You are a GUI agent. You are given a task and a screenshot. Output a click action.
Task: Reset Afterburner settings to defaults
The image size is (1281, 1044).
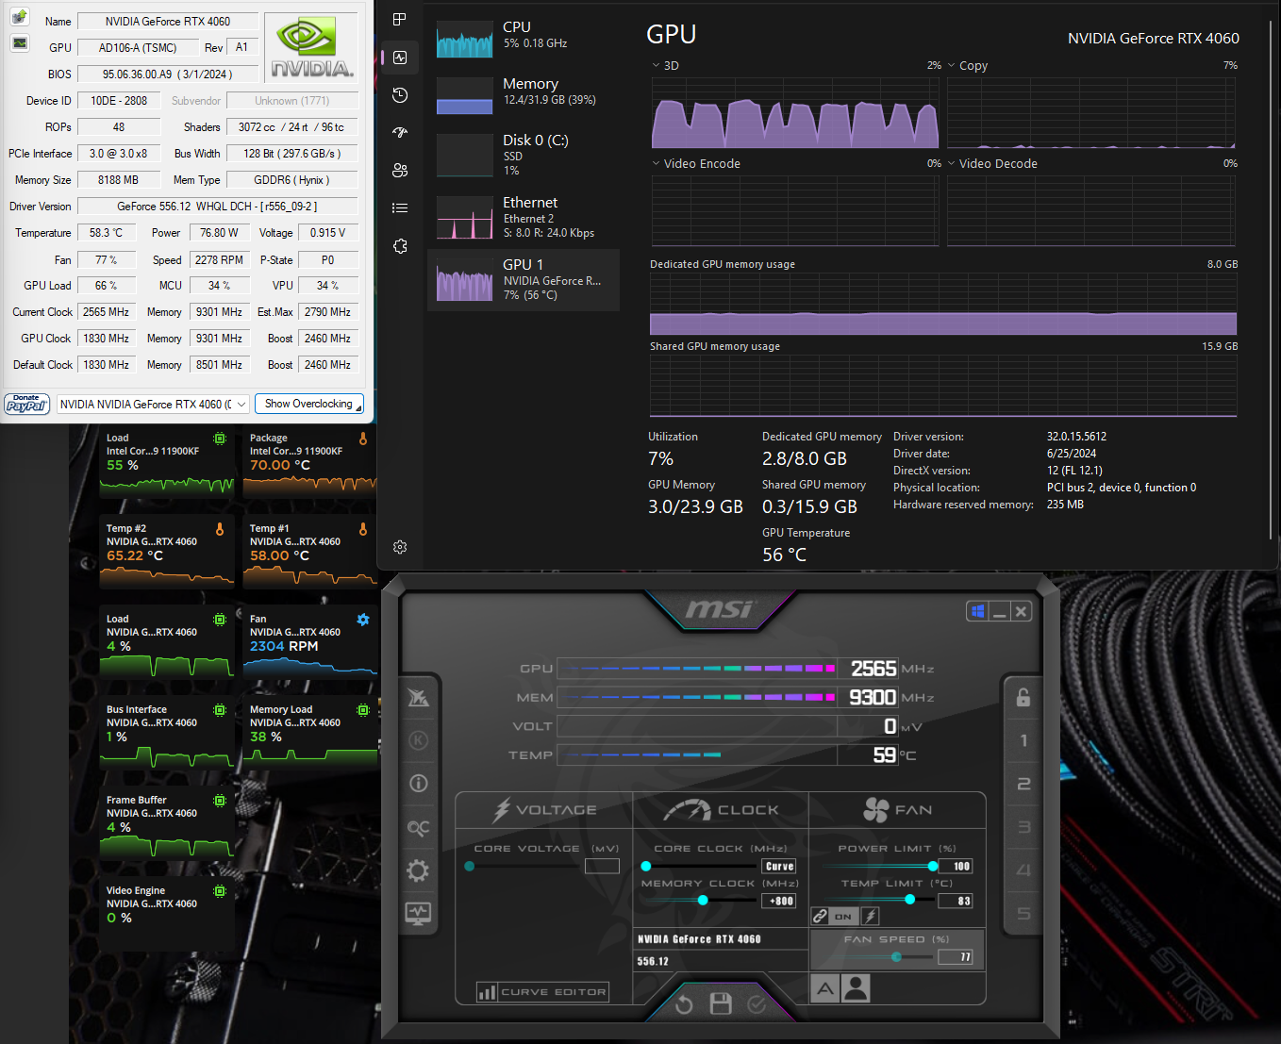[x=684, y=1005]
